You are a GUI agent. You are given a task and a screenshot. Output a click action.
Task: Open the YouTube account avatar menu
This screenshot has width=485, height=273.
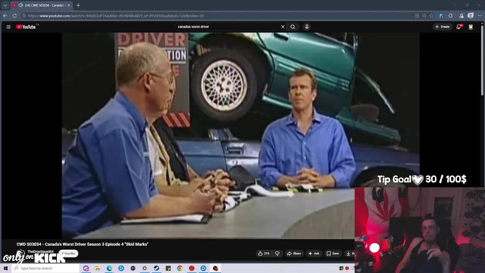(x=471, y=27)
